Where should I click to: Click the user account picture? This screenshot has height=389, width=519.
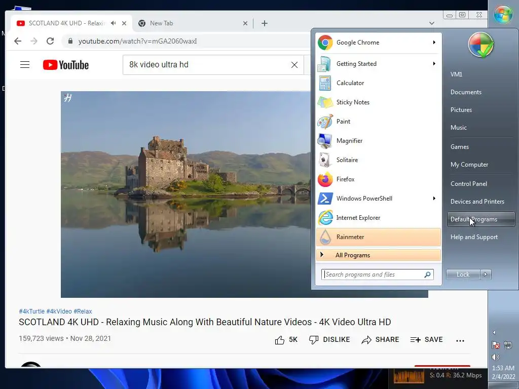(481, 45)
